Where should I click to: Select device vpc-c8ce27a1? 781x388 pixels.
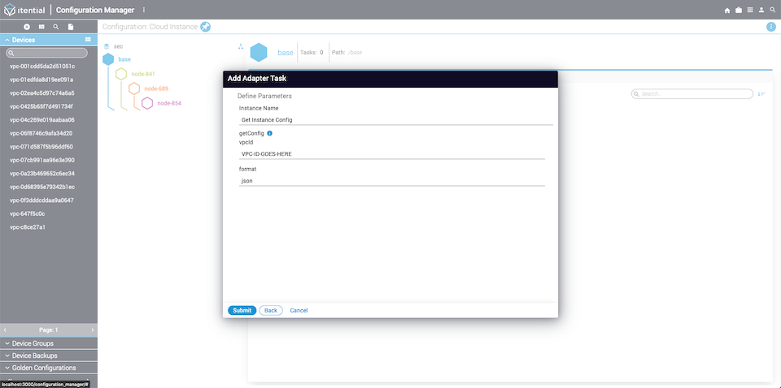pyautogui.click(x=28, y=227)
